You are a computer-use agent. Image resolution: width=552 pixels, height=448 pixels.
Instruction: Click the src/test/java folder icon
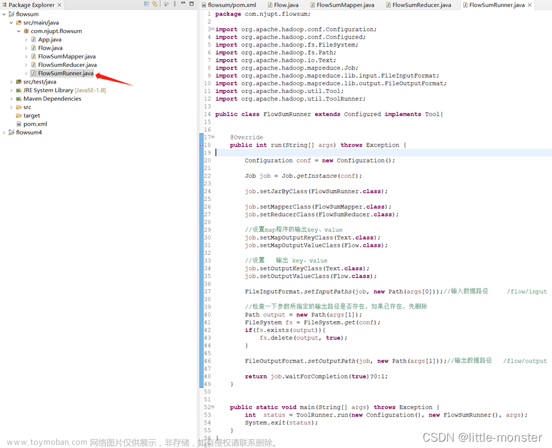pyautogui.click(x=19, y=82)
